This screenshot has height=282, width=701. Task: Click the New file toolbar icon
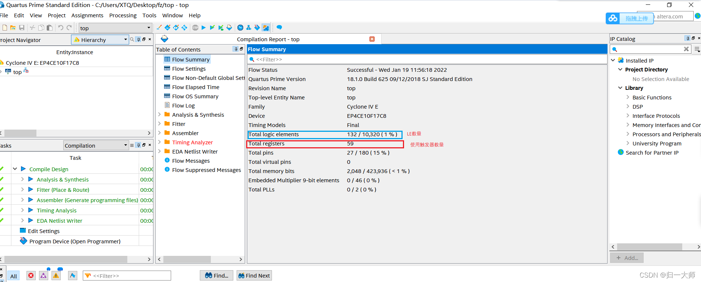pos(5,28)
